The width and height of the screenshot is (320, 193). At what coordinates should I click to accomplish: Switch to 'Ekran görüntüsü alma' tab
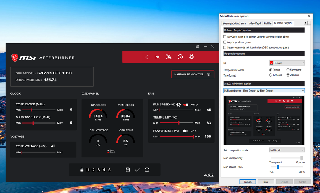(234, 23)
